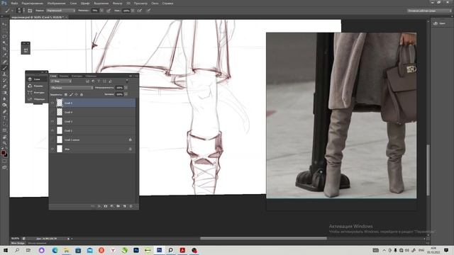Viewport: 454px width, 255px height.
Task: Show the Слой 1 копия layer
Action: [52, 140]
